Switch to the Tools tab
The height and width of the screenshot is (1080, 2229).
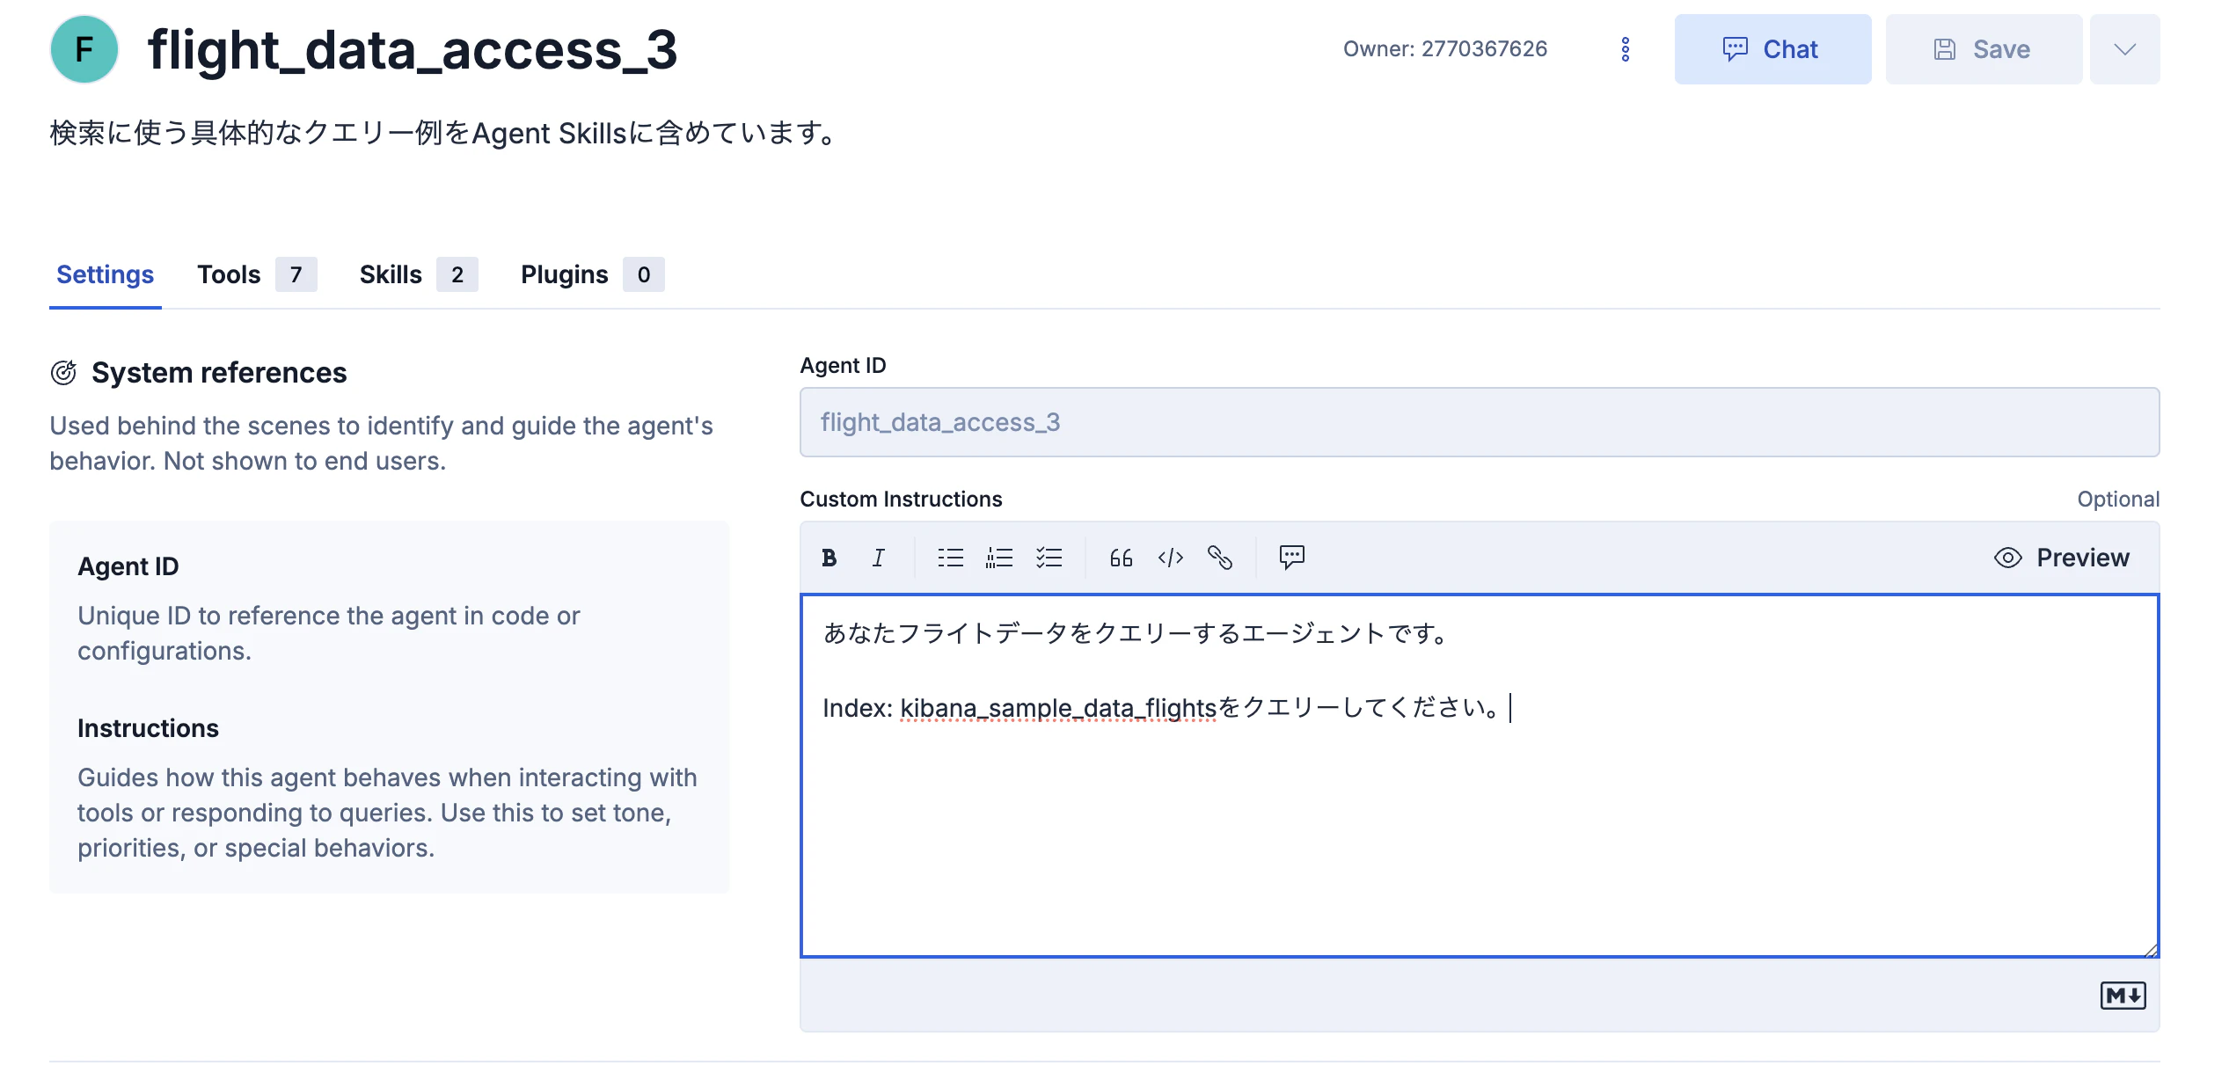(229, 274)
